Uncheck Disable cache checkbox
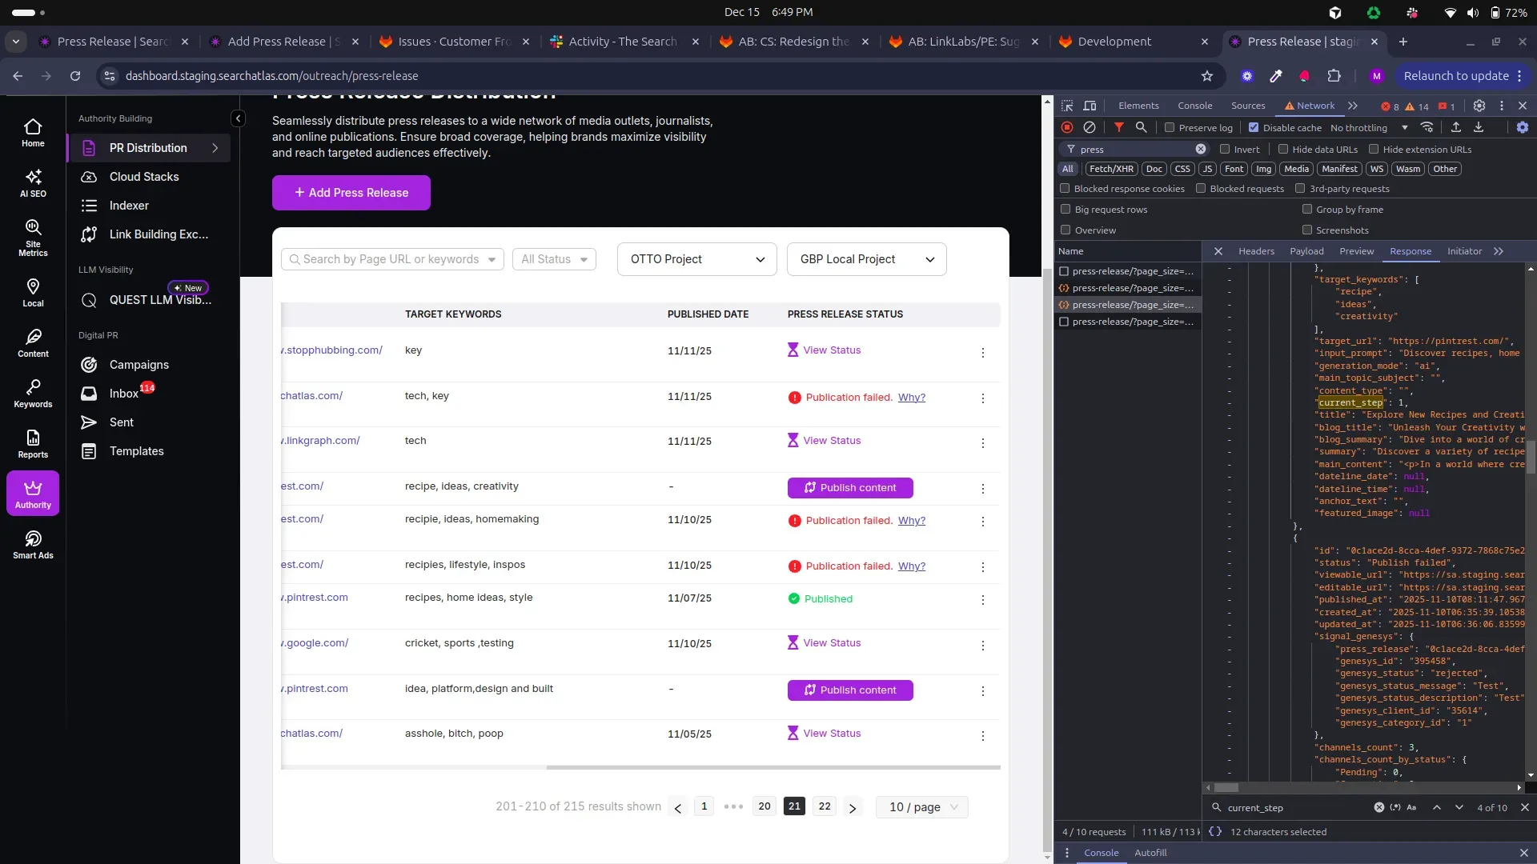 click(1254, 127)
